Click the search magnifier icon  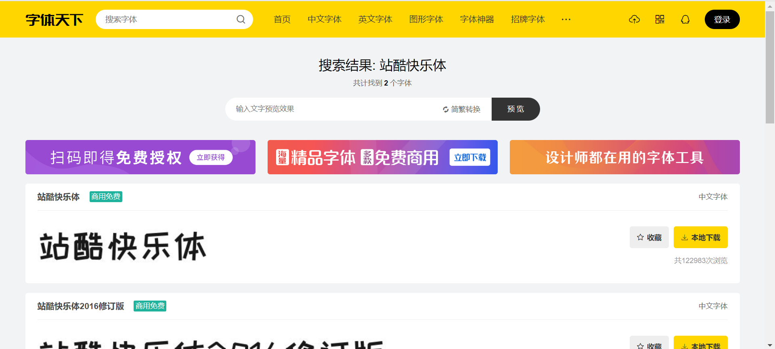click(241, 19)
